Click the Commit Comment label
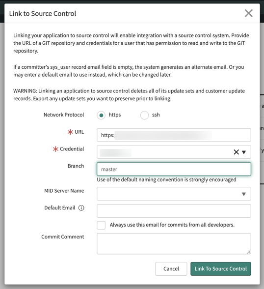264x289 pixels. pos(62,237)
